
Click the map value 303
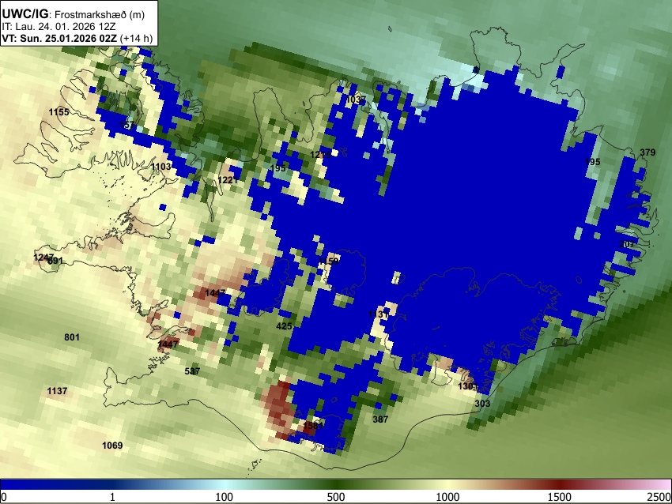coord(482,404)
